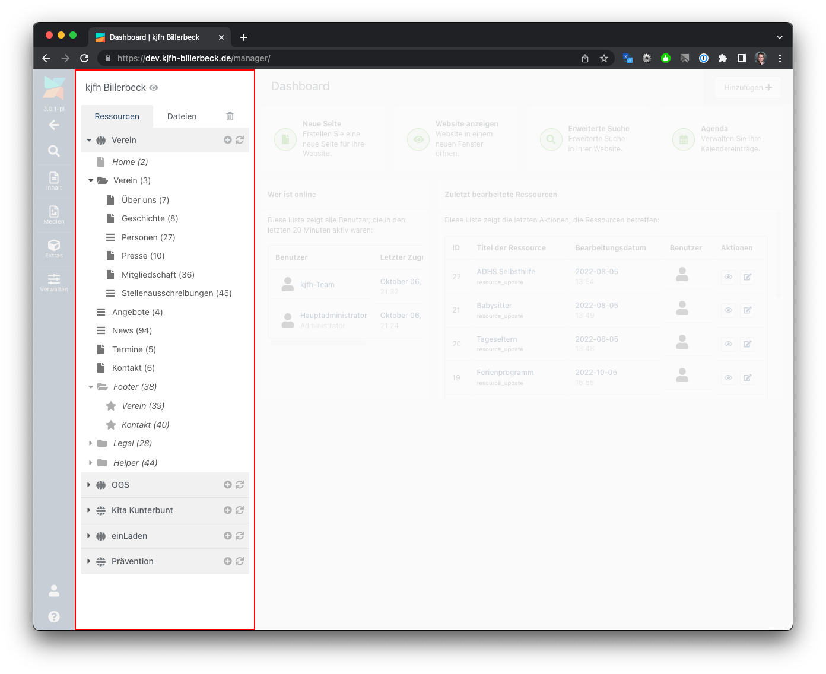The image size is (826, 674).
Task: Collapse the sidebar with the left arrow
Action: (54, 125)
